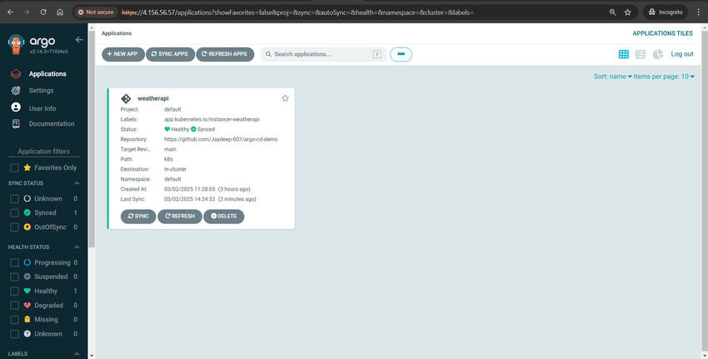Screen dimensions: 708x359
Task: Open User Info in the sidebar
Action: 42,108
